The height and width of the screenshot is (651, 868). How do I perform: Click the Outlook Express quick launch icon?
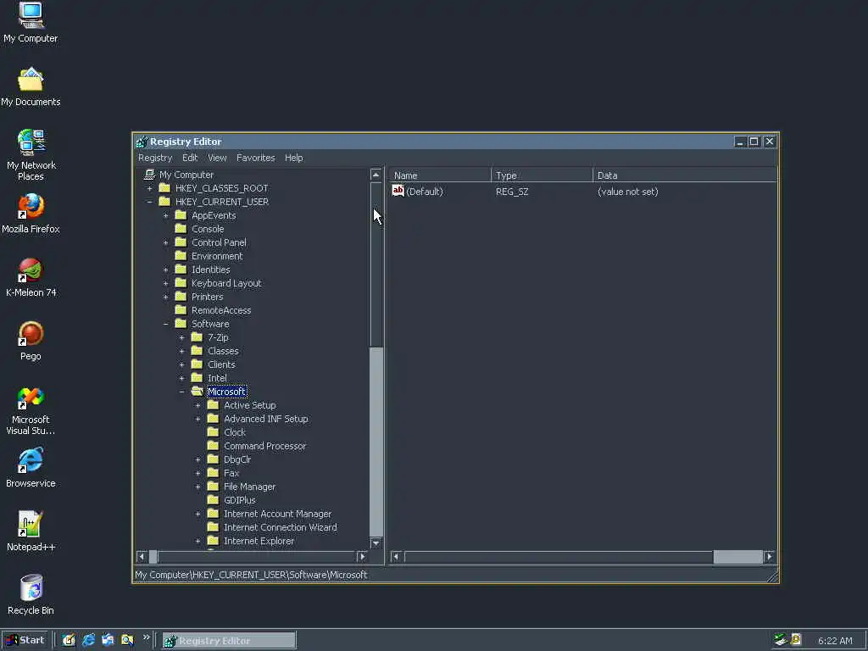[108, 640]
